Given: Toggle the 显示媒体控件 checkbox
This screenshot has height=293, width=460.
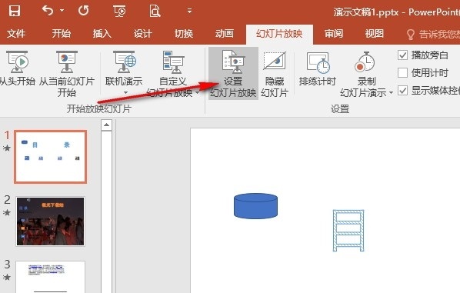Looking at the screenshot, I should (x=402, y=91).
